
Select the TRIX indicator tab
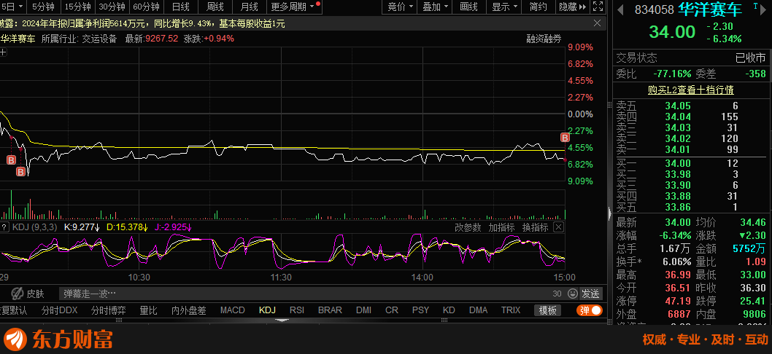tap(511, 310)
